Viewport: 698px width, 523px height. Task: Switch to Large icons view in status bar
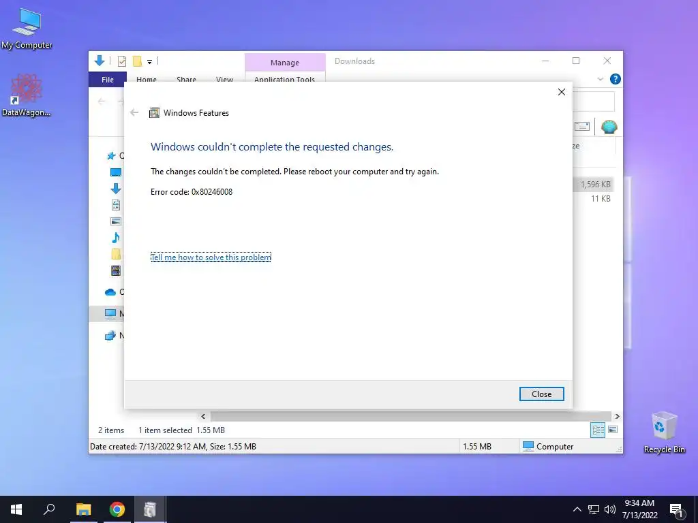tap(613, 430)
